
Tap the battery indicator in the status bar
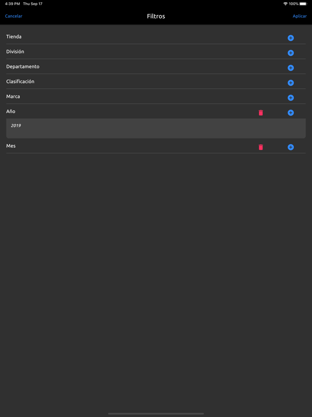303,4
